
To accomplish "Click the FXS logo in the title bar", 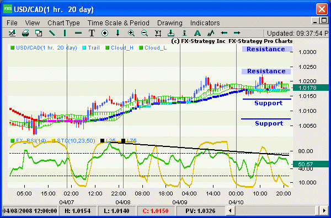I will 8,9.
